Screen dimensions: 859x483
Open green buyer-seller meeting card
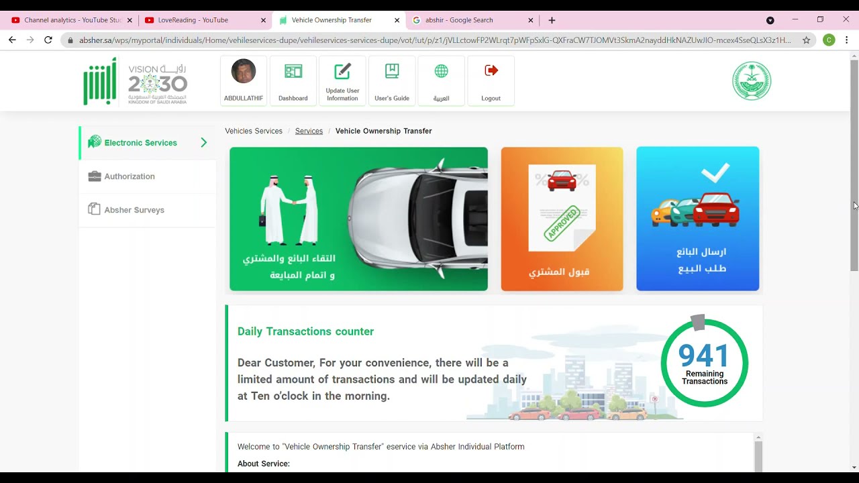coord(358,219)
